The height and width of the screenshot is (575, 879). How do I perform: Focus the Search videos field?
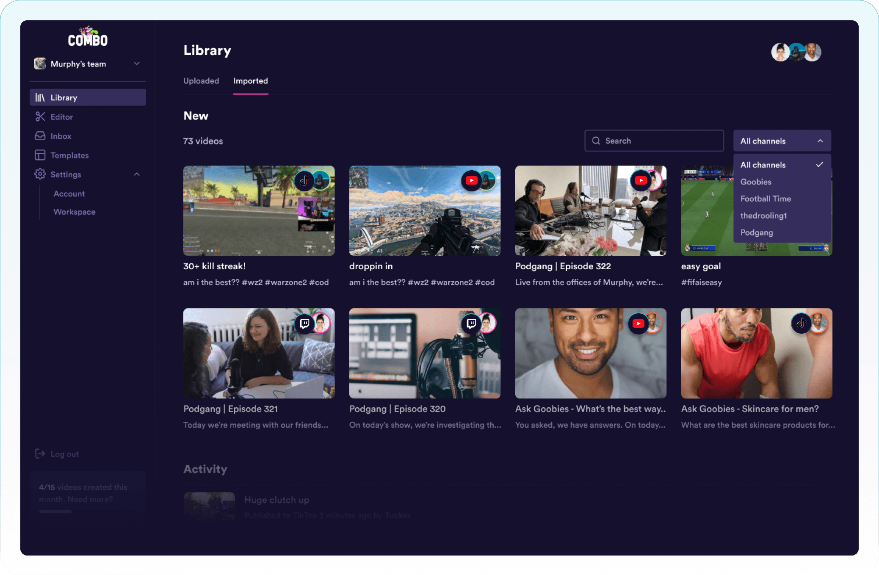pyautogui.click(x=654, y=141)
